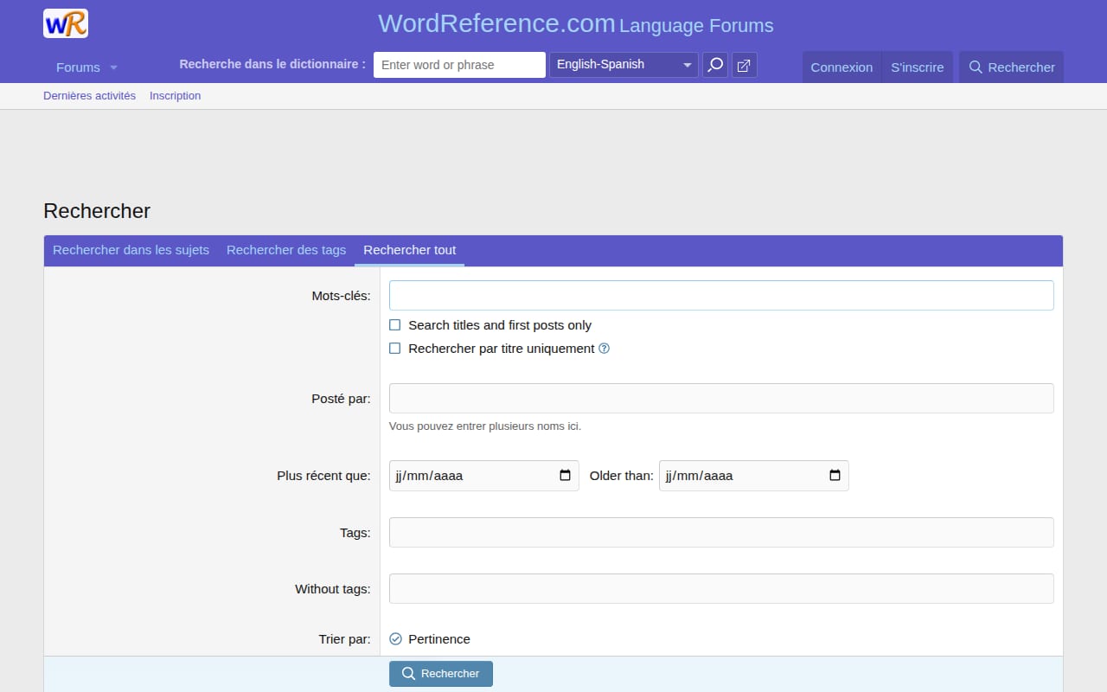Click the S'inscrire button

click(918, 67)
